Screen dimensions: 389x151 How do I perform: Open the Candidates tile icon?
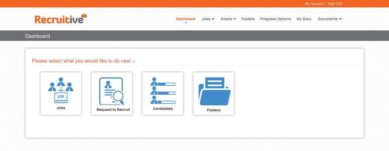click(x=163, y=91)
